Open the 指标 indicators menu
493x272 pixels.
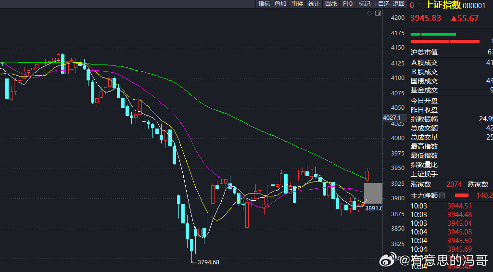tap(264, 4)
